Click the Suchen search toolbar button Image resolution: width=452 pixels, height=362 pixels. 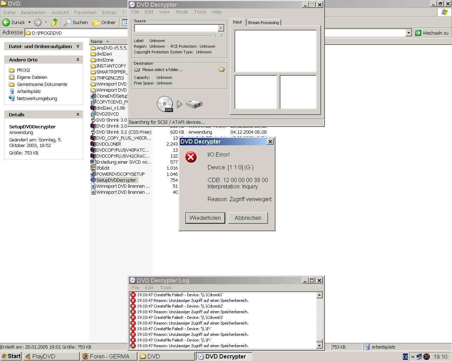coord(76,22)
